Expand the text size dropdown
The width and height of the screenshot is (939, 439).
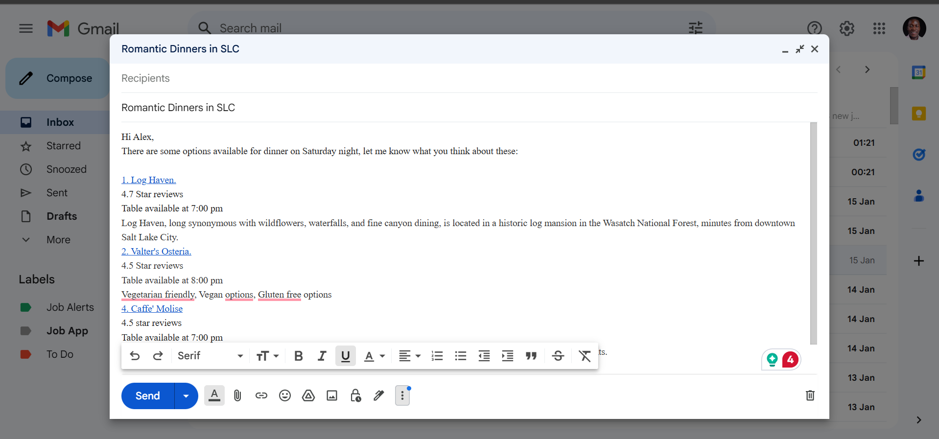[267, 356]
